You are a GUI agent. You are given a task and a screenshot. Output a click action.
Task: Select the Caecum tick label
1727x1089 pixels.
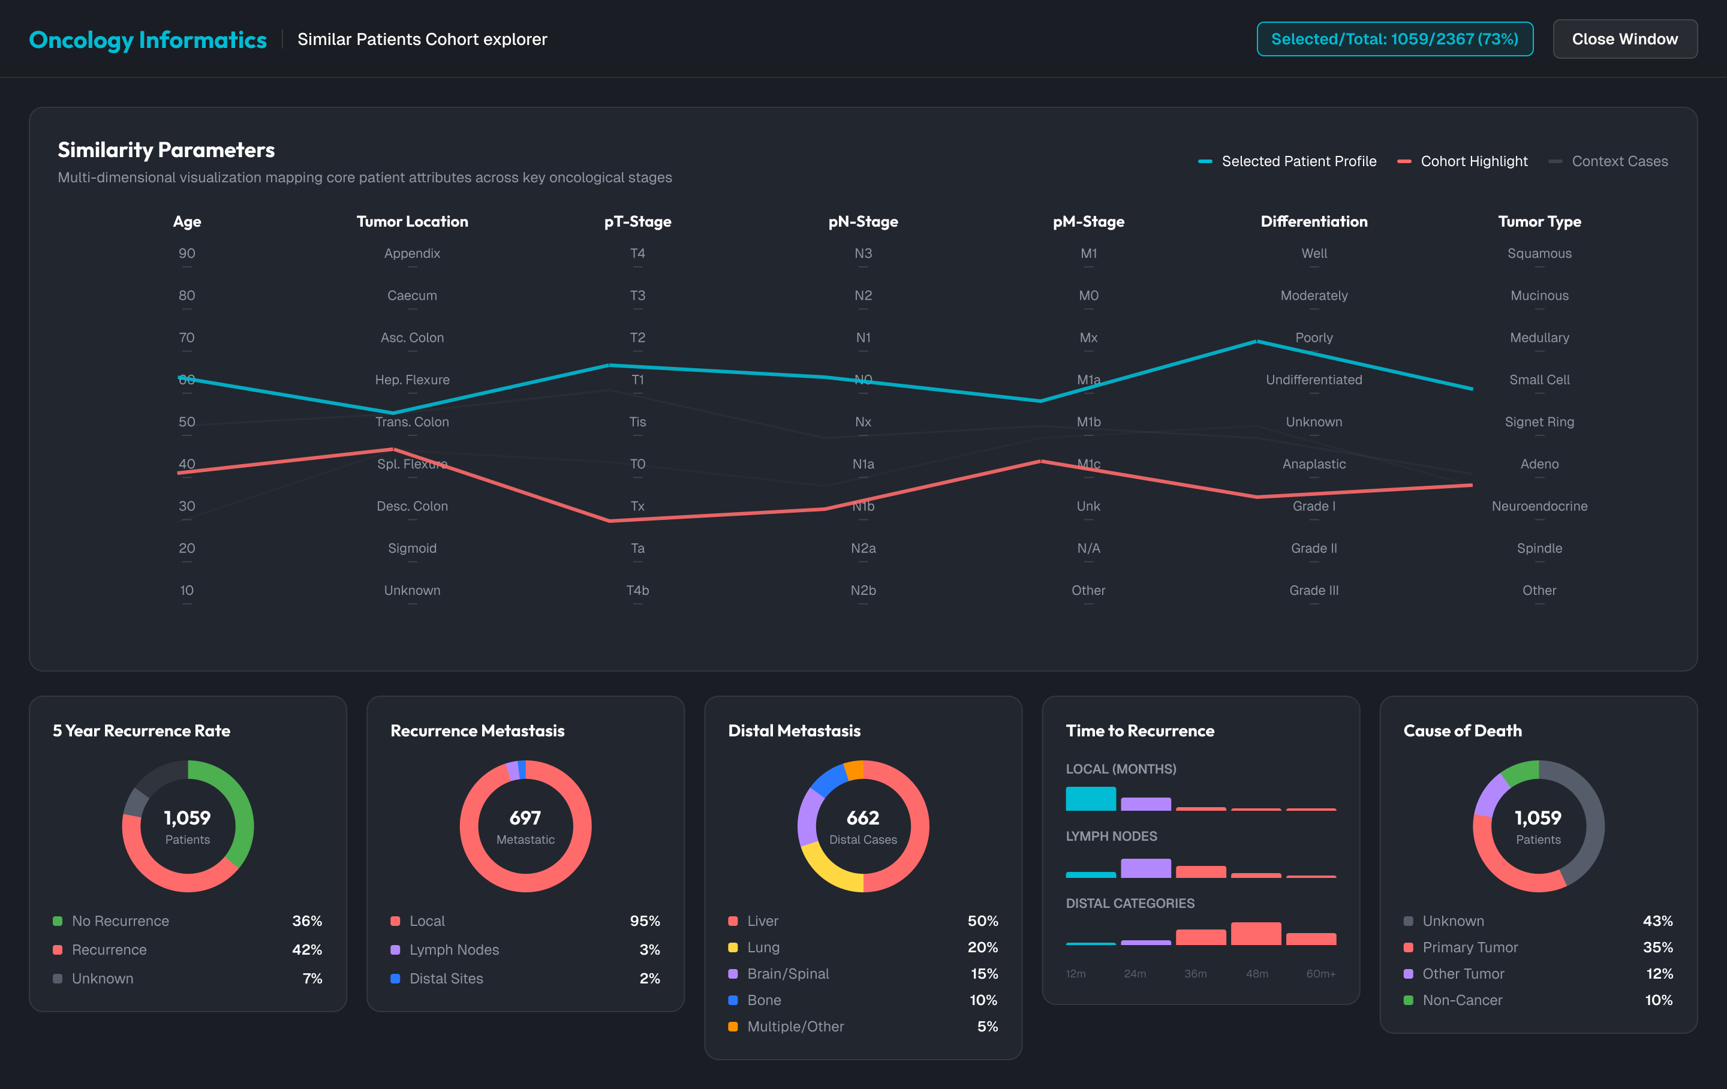(413, 296)
